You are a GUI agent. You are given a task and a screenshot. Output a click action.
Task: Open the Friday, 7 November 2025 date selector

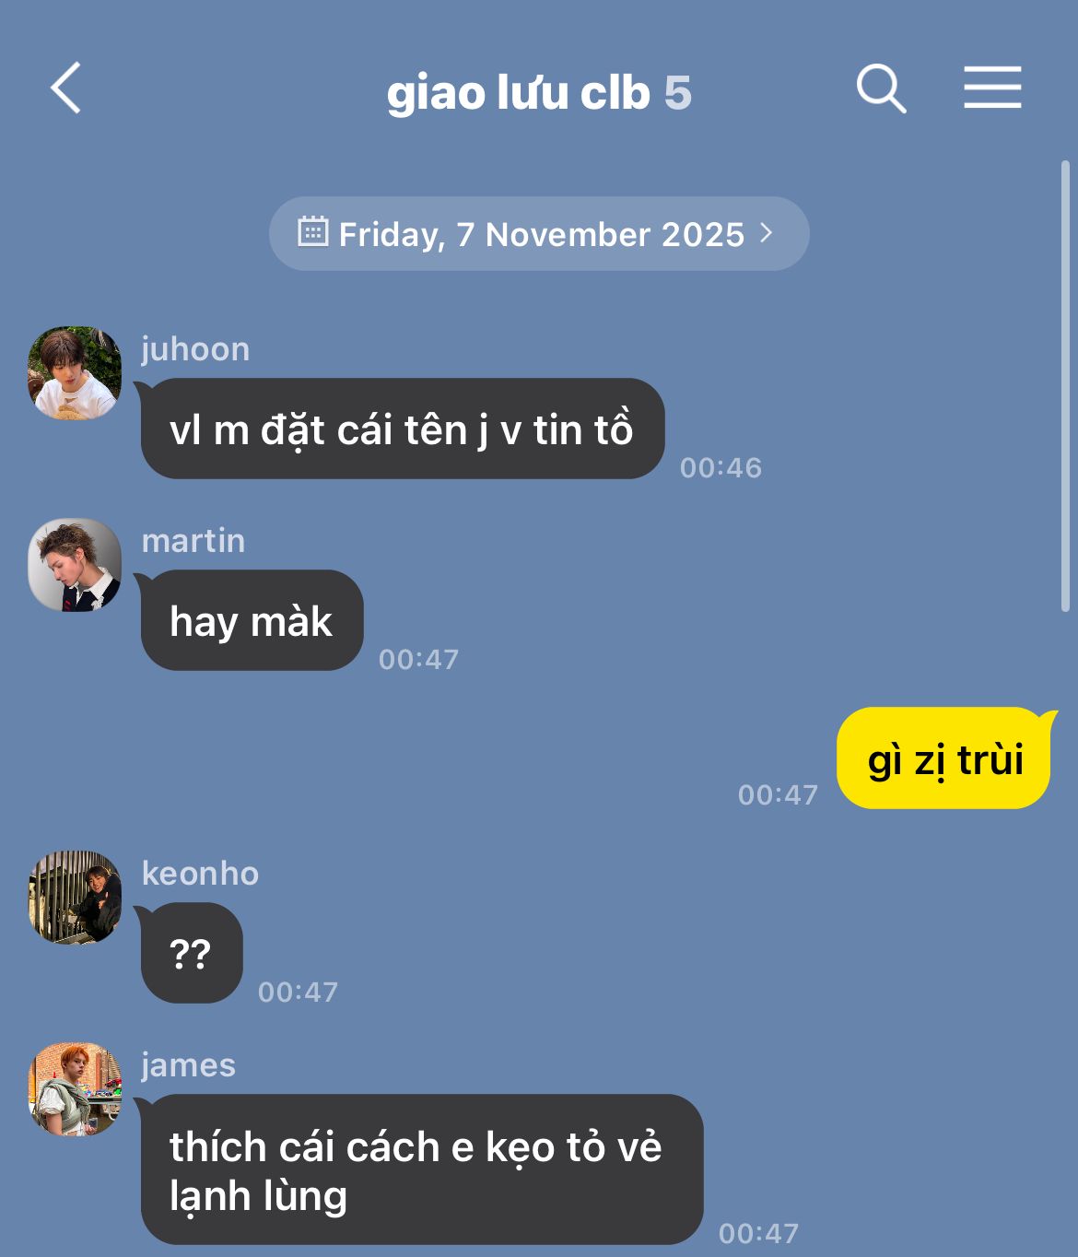click(x=539, y=233)
